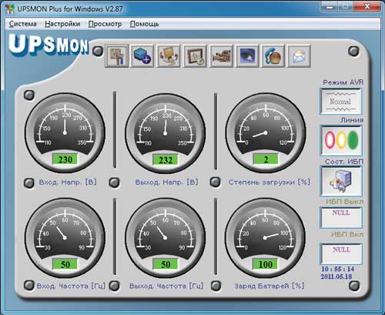
Task: Open the Система menu
Action: tap(22, 24)
